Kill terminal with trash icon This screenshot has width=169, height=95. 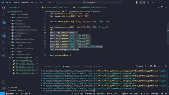tap(155, 66)
